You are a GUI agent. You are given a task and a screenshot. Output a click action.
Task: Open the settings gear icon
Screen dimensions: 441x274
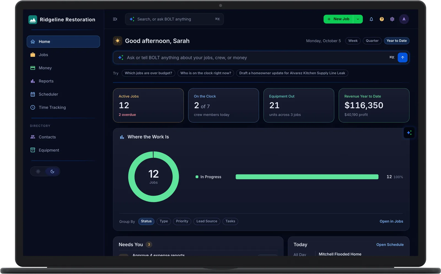pyautogui.click(x=392, y=19)
